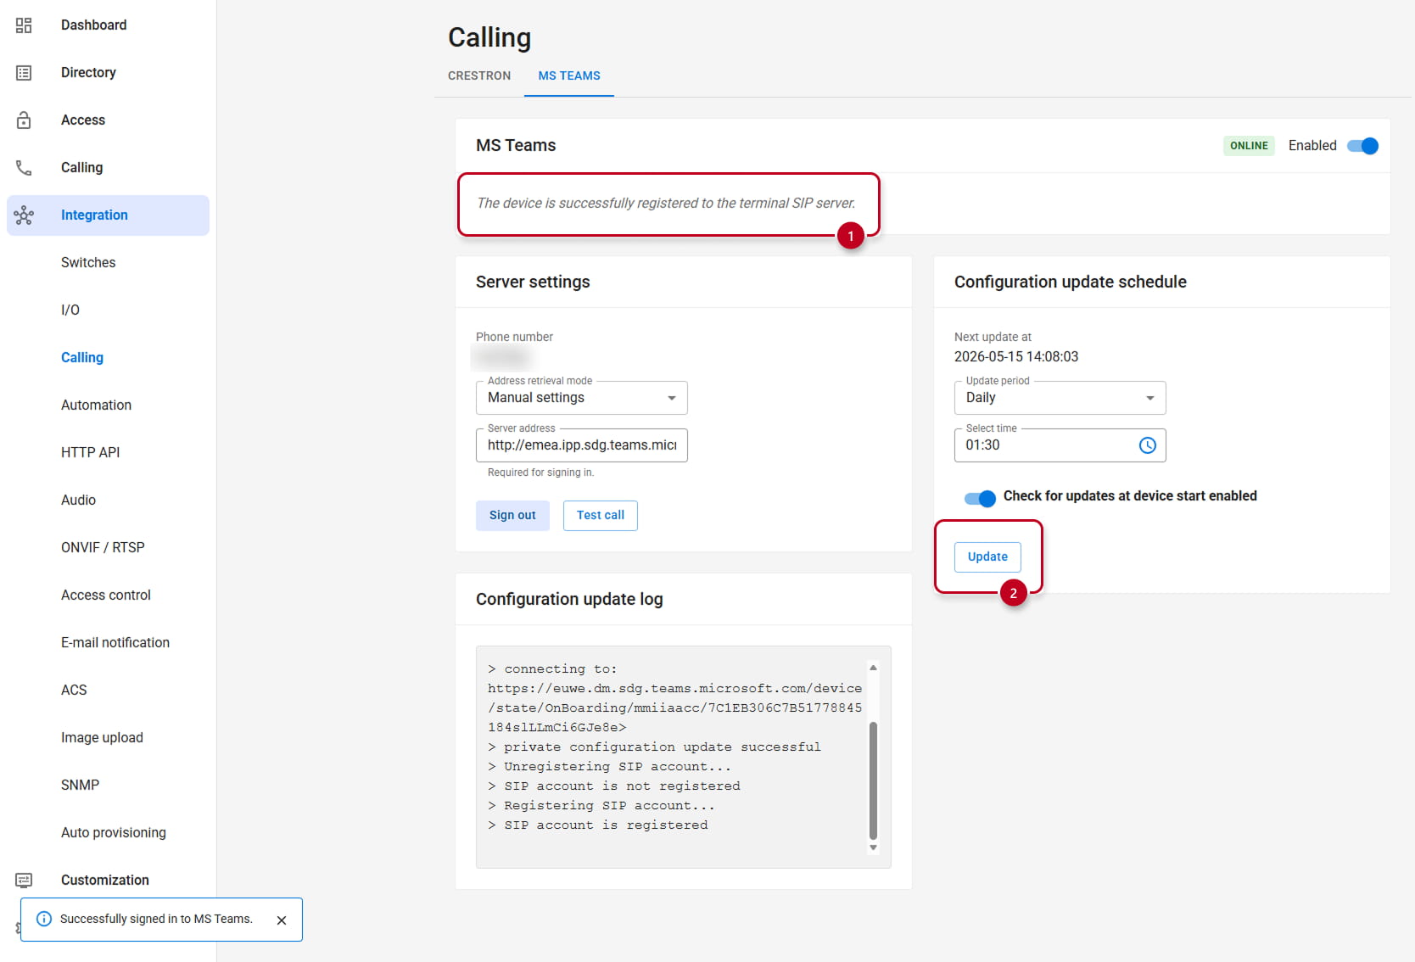Click the Directory list icon
The width and height of the screenshot is (1415, 962).
[24, 73]
